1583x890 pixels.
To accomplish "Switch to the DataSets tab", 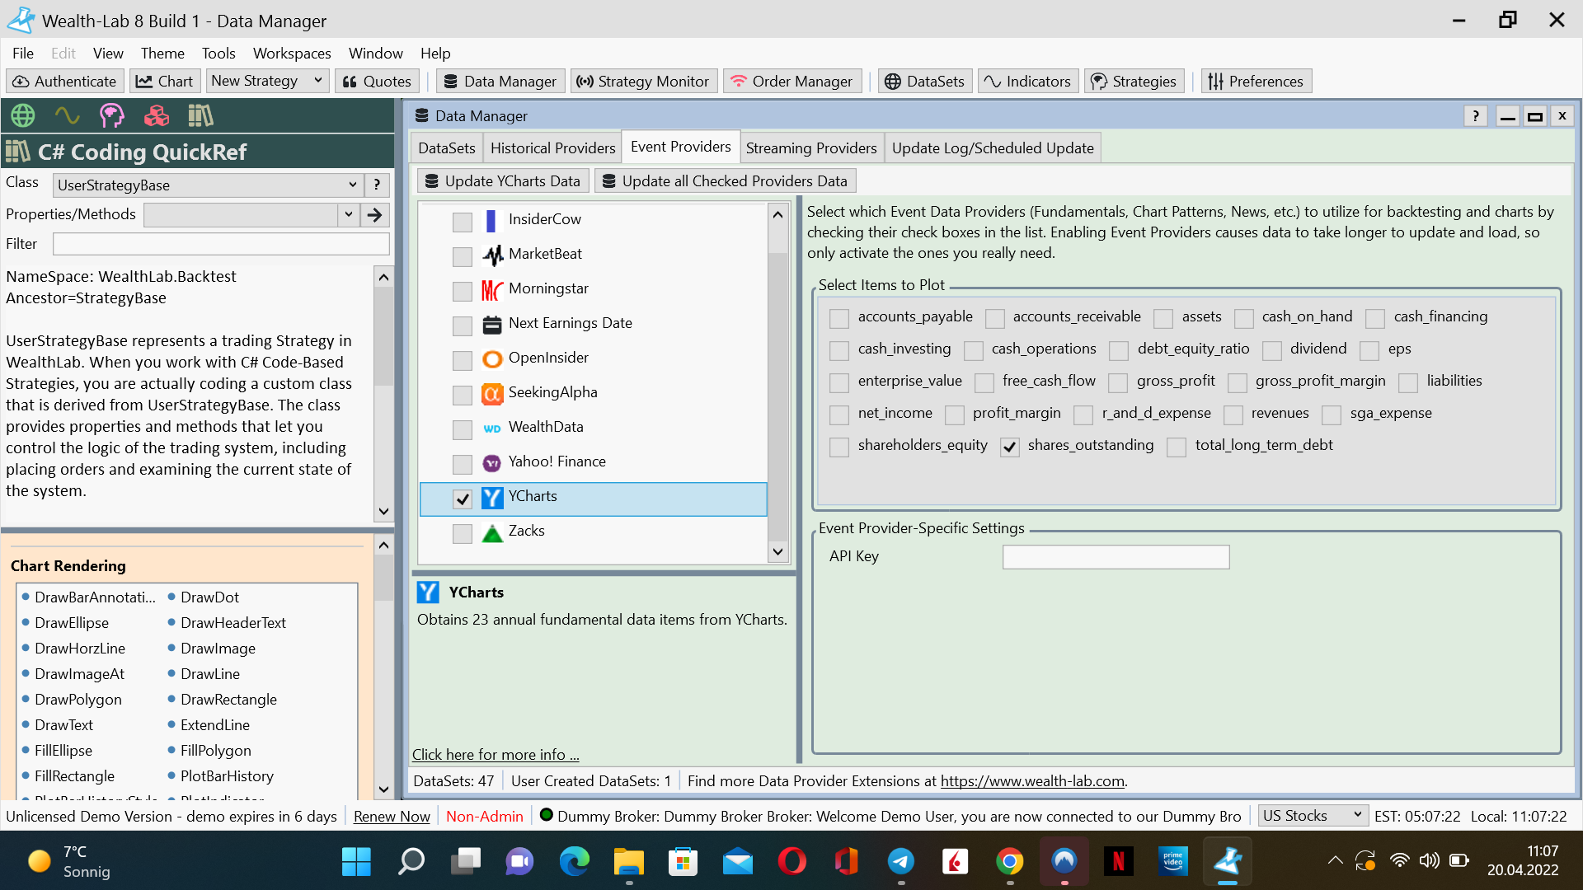I will click(447, 148).
